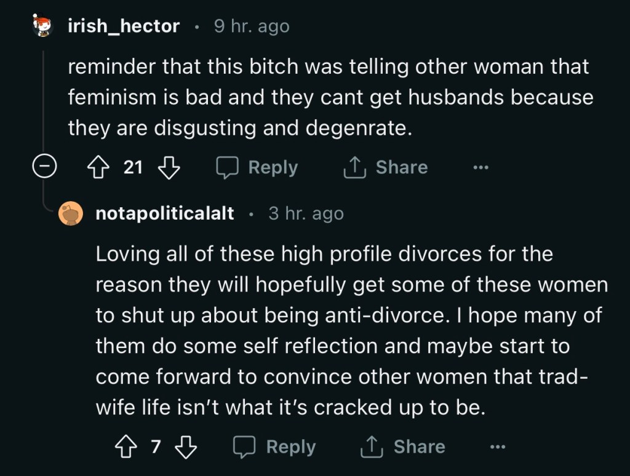Click the '9 hr. ago' timestamp
630x476 pixels.
point(251,26)
